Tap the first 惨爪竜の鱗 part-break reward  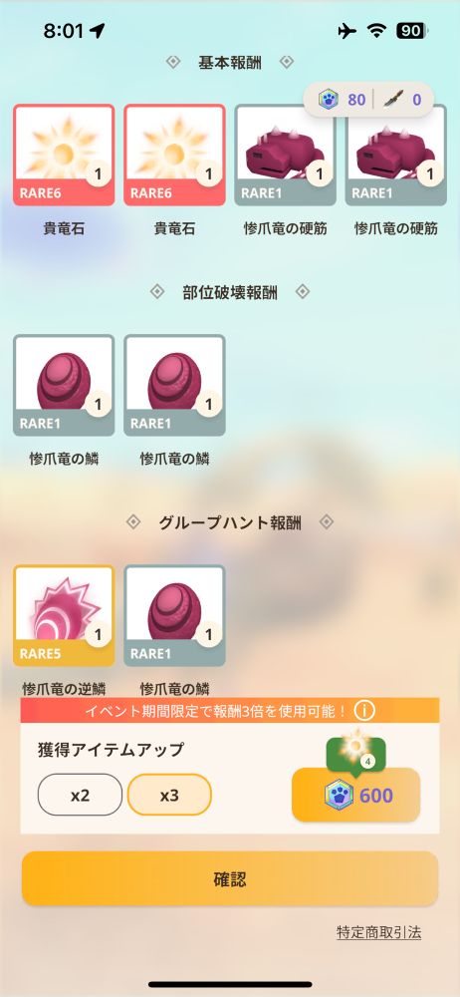click(64, 385)
